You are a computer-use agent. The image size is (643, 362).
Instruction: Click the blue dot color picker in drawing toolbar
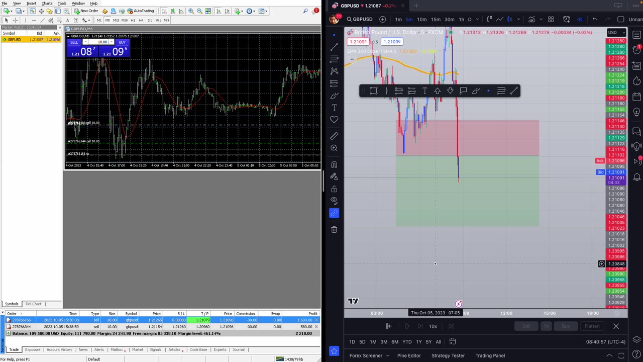point(488,91)
